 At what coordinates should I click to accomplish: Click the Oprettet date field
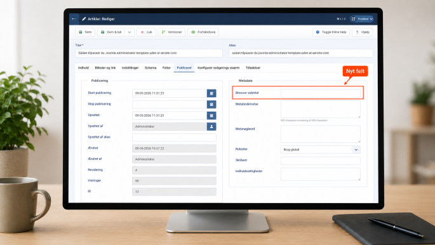170,116
